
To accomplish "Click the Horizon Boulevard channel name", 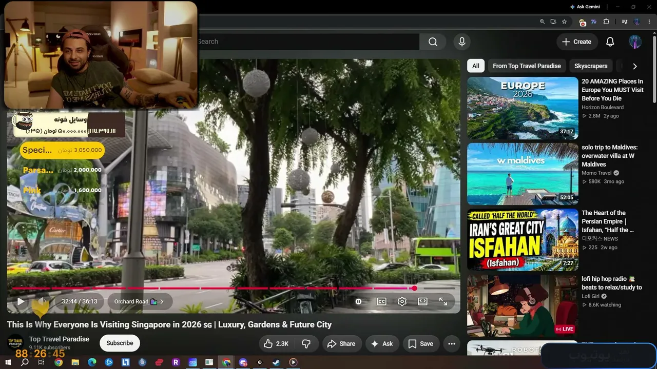I will [x=603, y=107].
